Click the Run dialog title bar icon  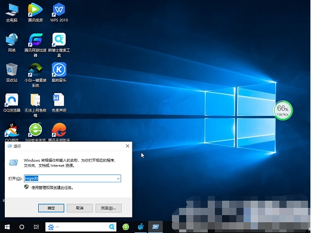coord(10,146)
